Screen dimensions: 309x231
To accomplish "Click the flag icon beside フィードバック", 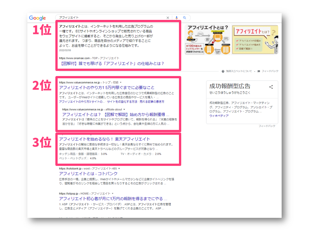I will [x=259, y=71].
